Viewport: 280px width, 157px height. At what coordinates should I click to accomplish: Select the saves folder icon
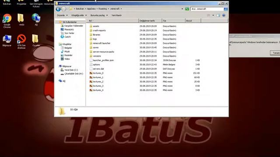[91, 48]
